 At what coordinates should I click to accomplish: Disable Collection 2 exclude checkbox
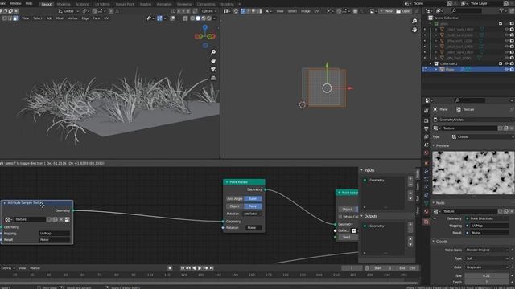click(501, 63)
